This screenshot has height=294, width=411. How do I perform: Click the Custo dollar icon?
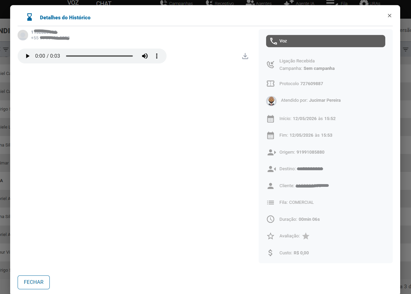pos(270,253)
